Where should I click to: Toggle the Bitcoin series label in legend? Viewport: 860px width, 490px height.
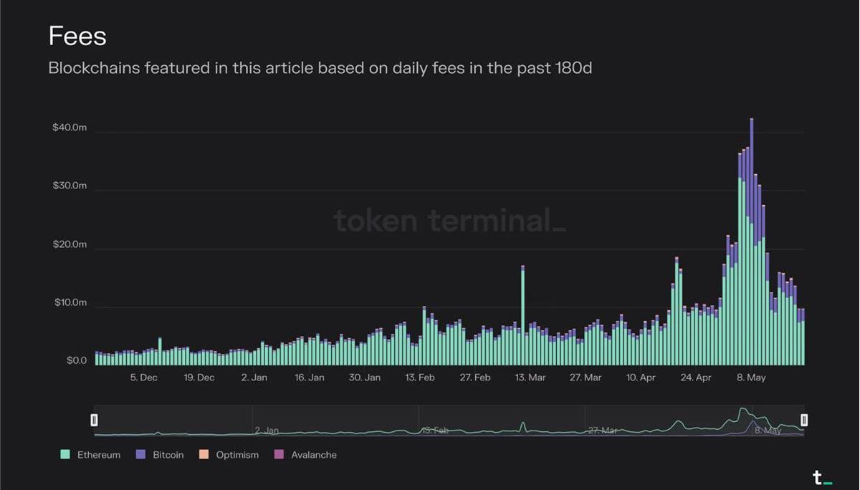tap(168, 455)
